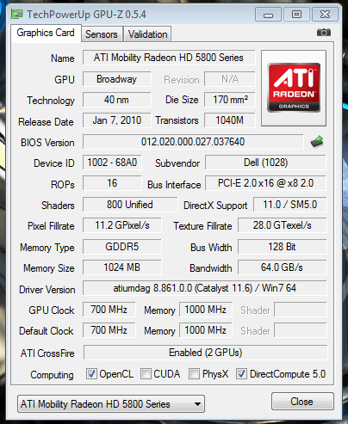
Task: Select the Graphics Card tab
Action: pyautogui.click(x=46, y=33)
